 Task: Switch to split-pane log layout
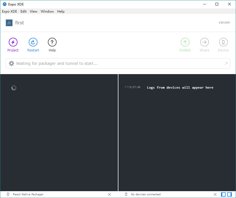[229, 194]
